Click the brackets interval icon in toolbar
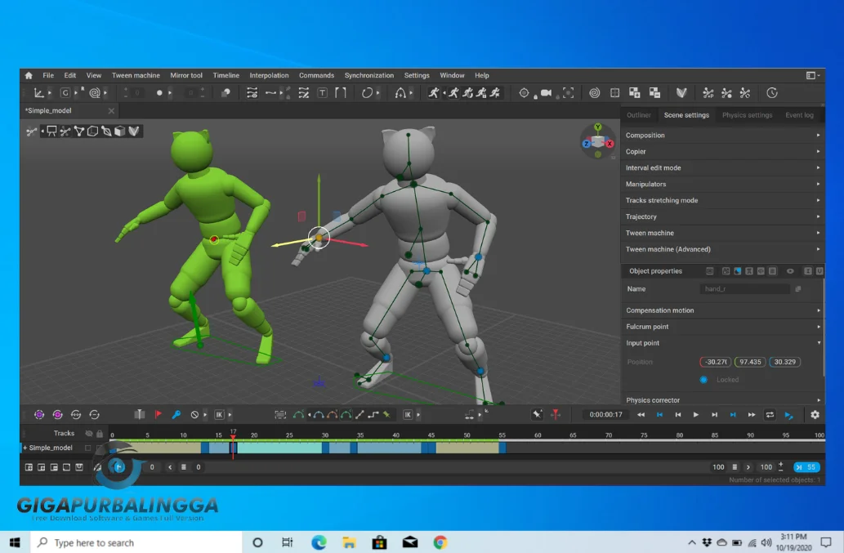 [340, 93]
